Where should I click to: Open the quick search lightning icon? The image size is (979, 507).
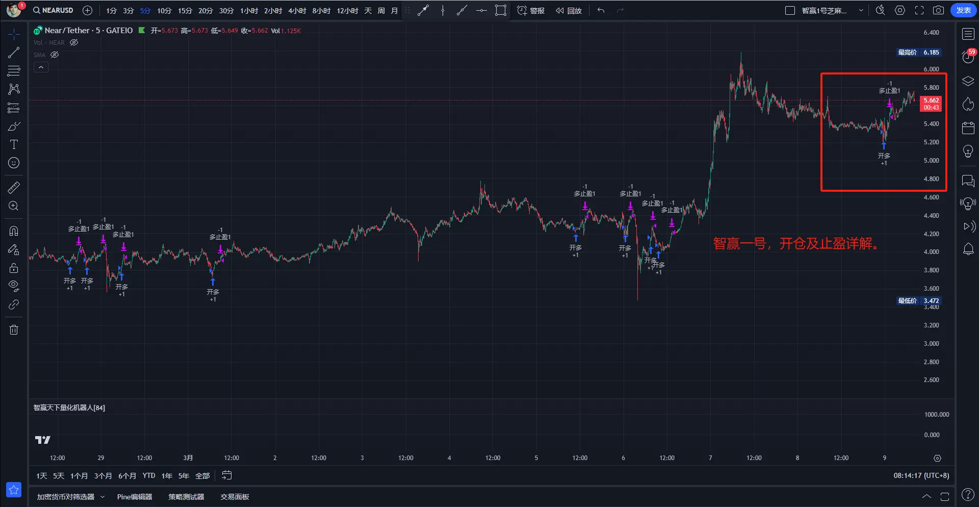point(880,10)
